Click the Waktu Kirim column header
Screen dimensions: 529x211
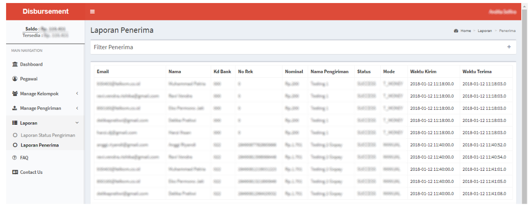pyautogui.click(x=423, y=72)
